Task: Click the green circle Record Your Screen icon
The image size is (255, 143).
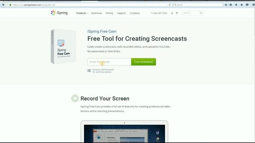Action: [75, 98]
